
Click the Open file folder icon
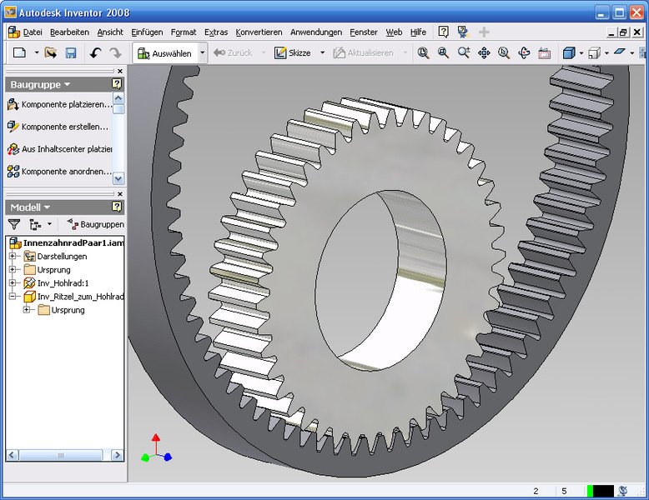pyautogui.click(x=50, y=52)
